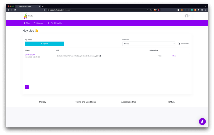Click the zoom magnifier icon in address bar
Screen dimensions: 214x135
151,10
